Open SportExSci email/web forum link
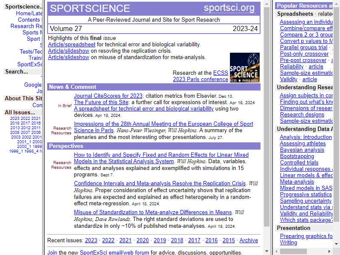The width and height of the screenshot is (340, 255). (114, 252)
